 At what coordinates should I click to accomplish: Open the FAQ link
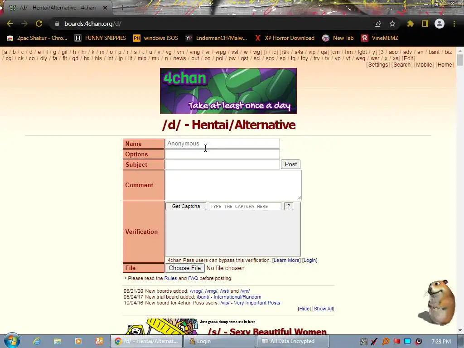tap(193, 278)
